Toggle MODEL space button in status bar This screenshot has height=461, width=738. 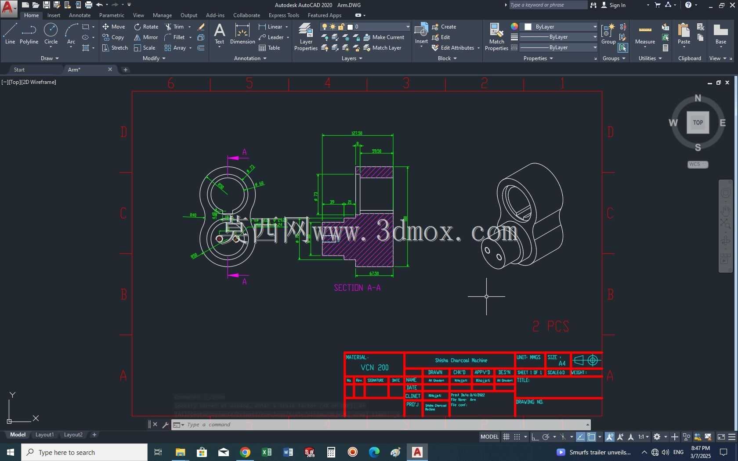click(x=489, y=437)
